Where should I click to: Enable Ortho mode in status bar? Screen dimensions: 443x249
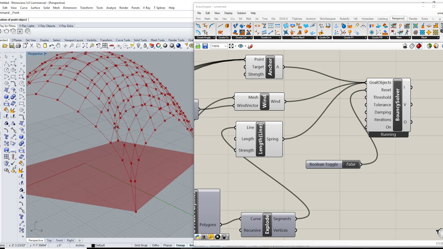click(155, 245)
